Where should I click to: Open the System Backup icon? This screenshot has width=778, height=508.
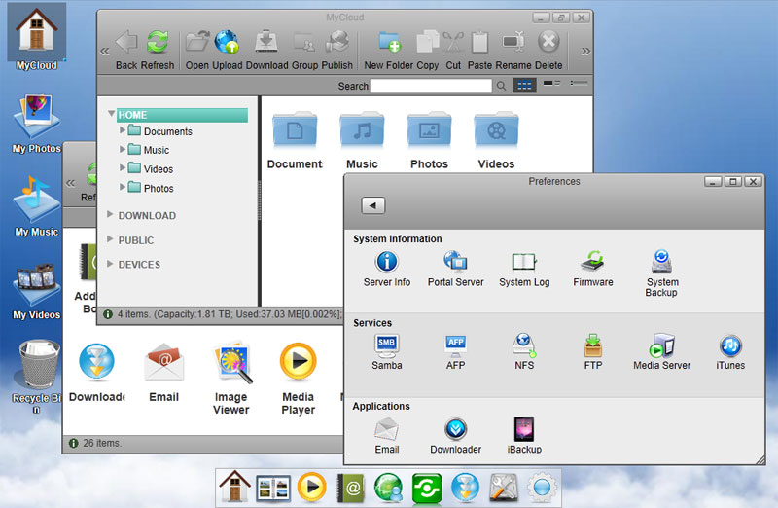tap(661, 262)
